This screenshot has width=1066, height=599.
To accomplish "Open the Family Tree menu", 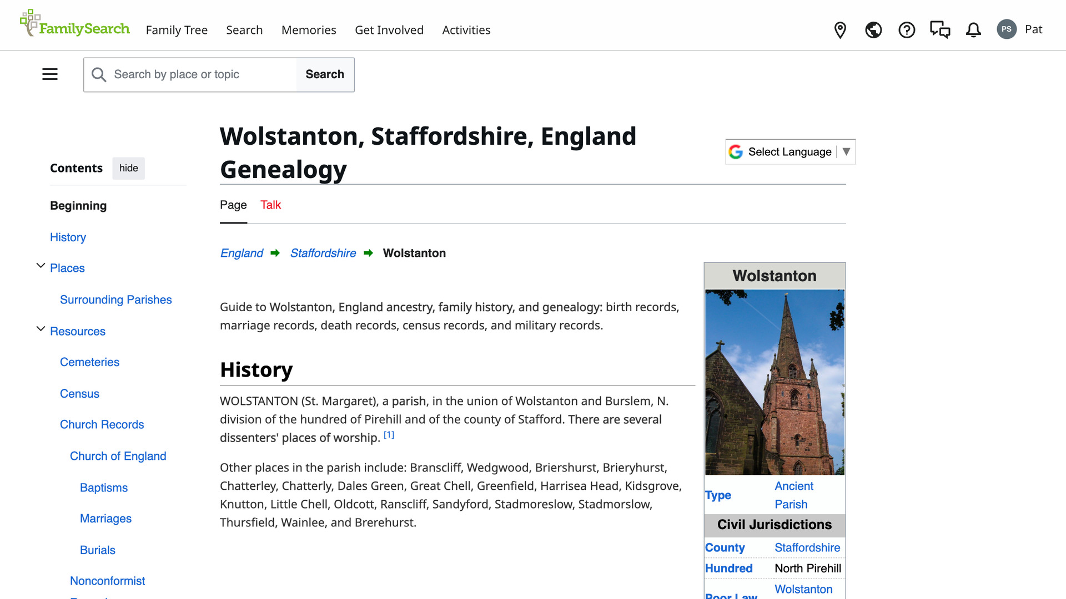I will coord(177,30).
